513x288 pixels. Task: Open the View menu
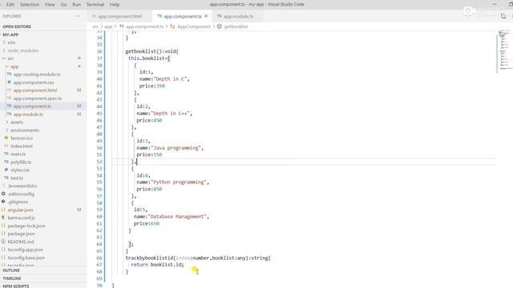pyautogui.click(x=50, y=5)
